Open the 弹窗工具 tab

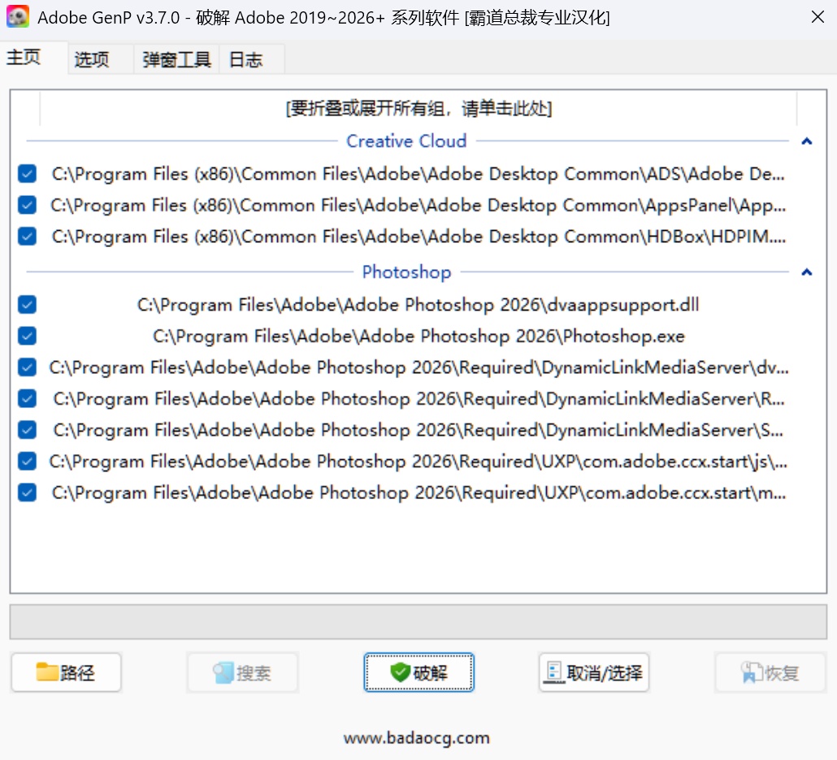click(176, 60)
